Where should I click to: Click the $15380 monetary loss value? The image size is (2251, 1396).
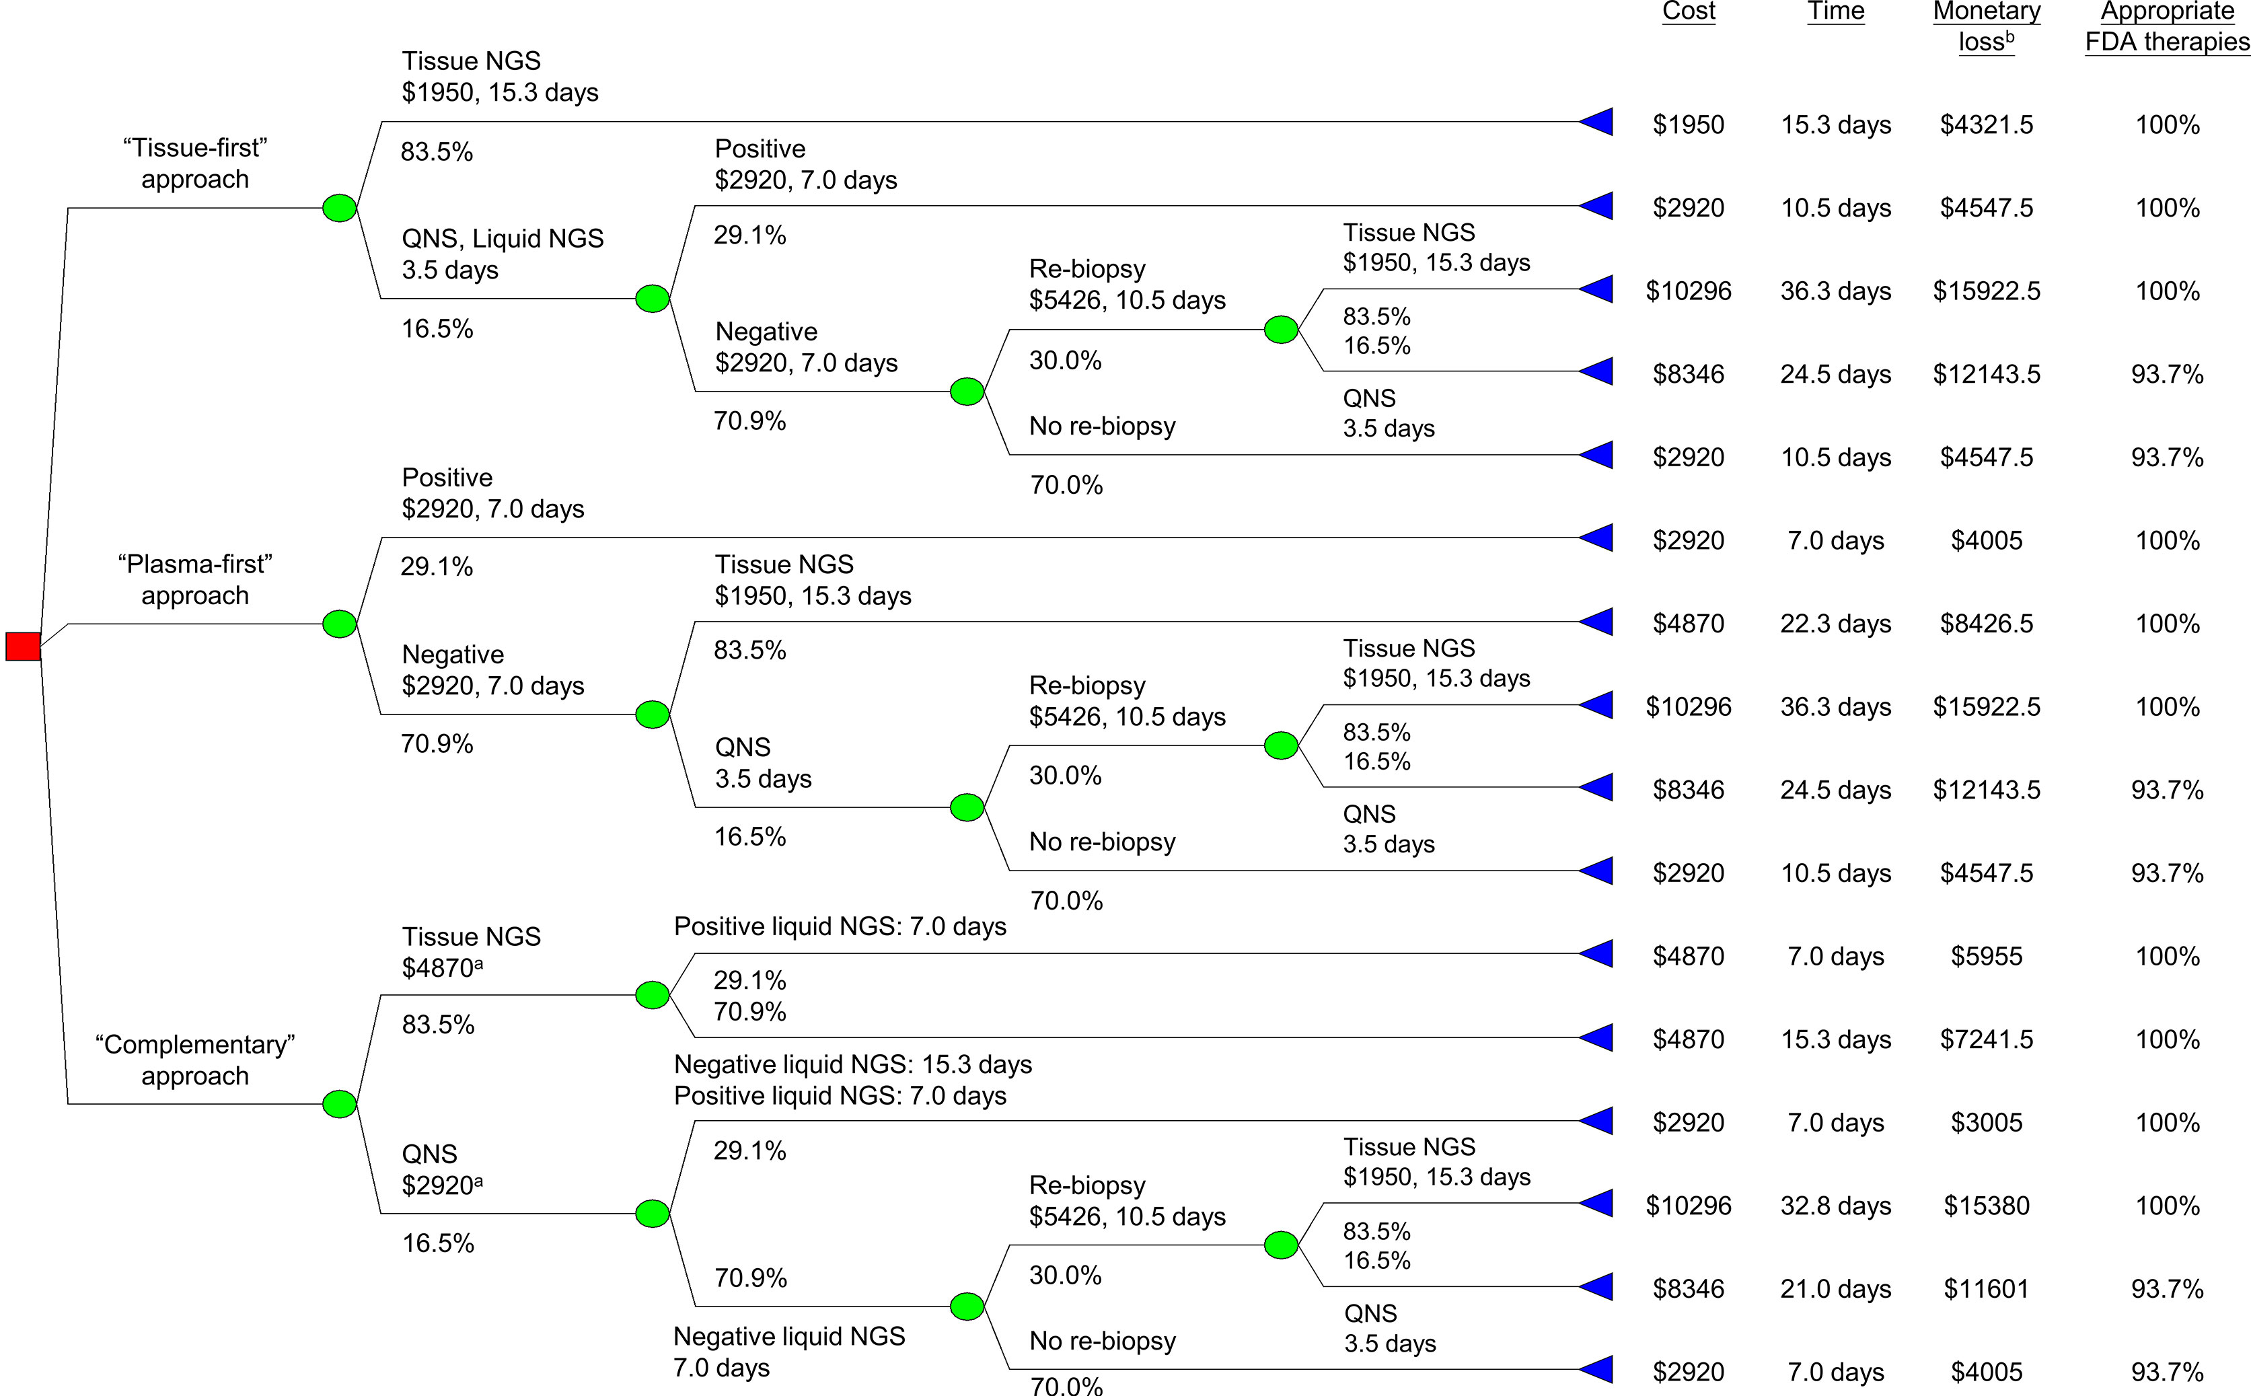pos(1986,1206)
